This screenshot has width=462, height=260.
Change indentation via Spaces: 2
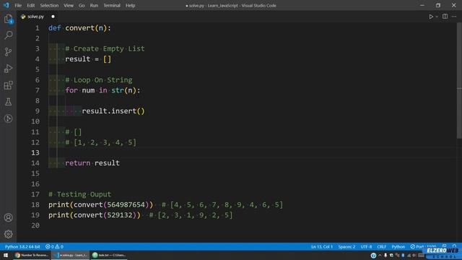pyautogui.click(x=346, y=247)
